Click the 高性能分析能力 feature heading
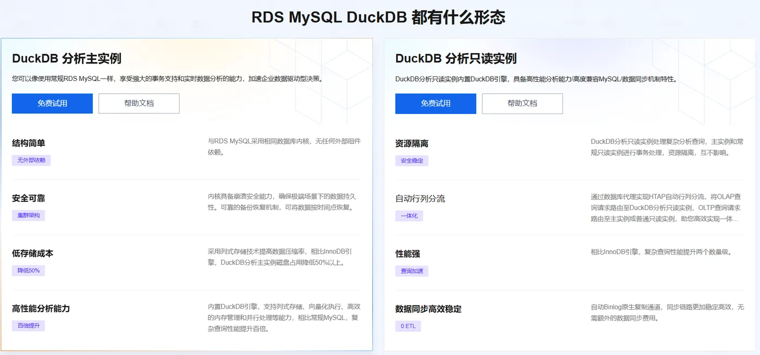 (41, 308)
